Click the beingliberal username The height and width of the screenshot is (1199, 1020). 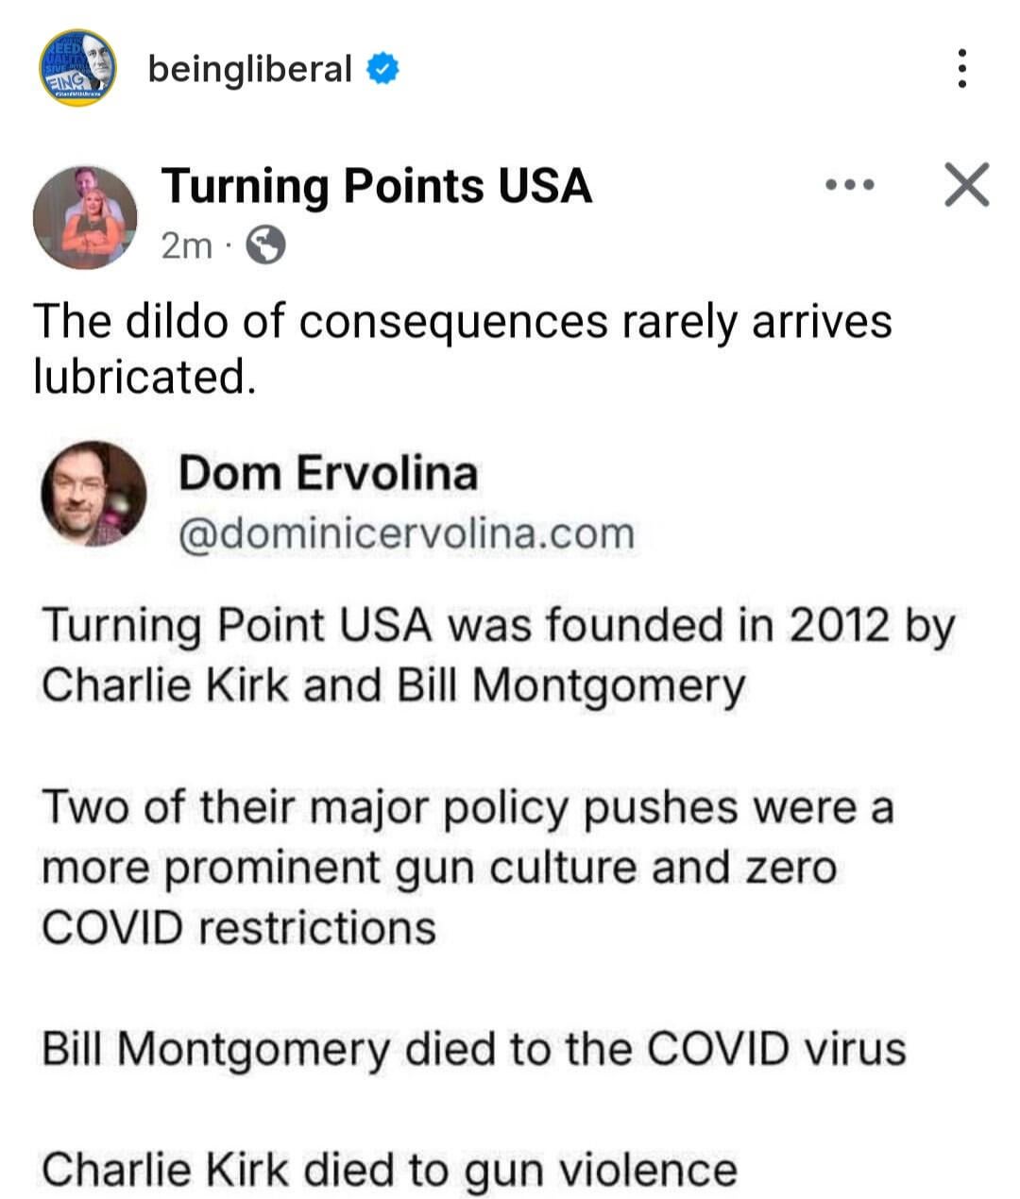click(249, 69)
